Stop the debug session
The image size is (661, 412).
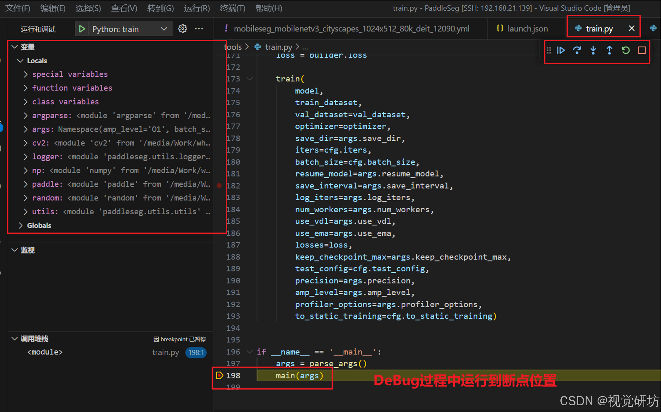(x=642, y=51)
